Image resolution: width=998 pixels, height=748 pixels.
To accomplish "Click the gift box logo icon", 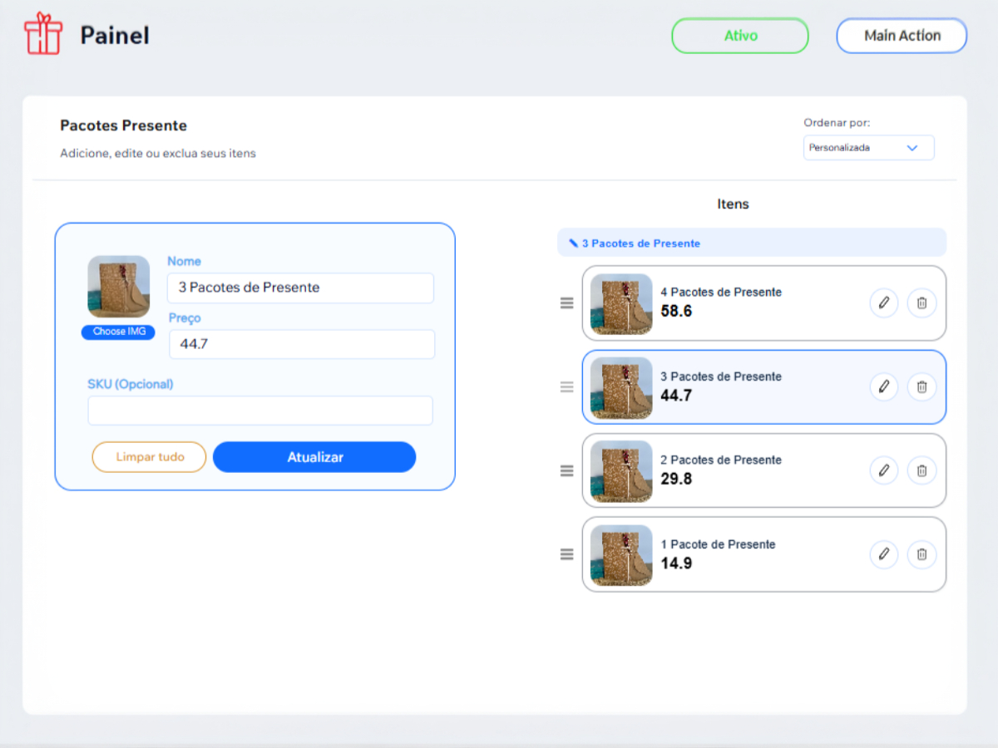I will pos(43,34).
